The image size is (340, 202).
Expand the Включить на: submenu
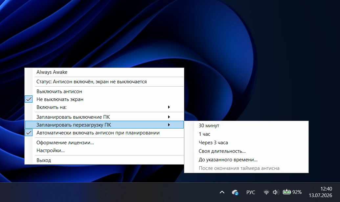(104, 107)
